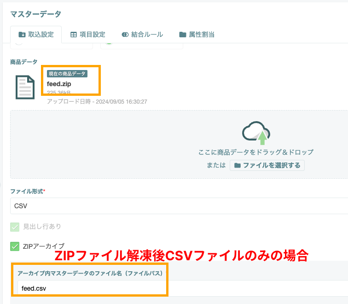The width and height of the screenshot is (348, 304).
Task: Toggle the 見出し行あり checkbox
Action: coord(15,227)
